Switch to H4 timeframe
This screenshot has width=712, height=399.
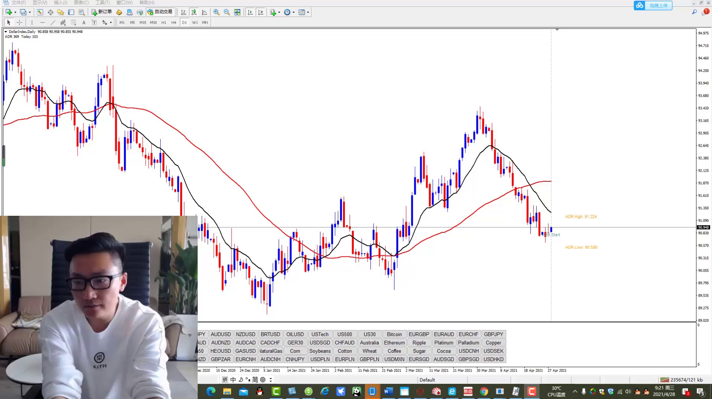click(x=174, y=23)
